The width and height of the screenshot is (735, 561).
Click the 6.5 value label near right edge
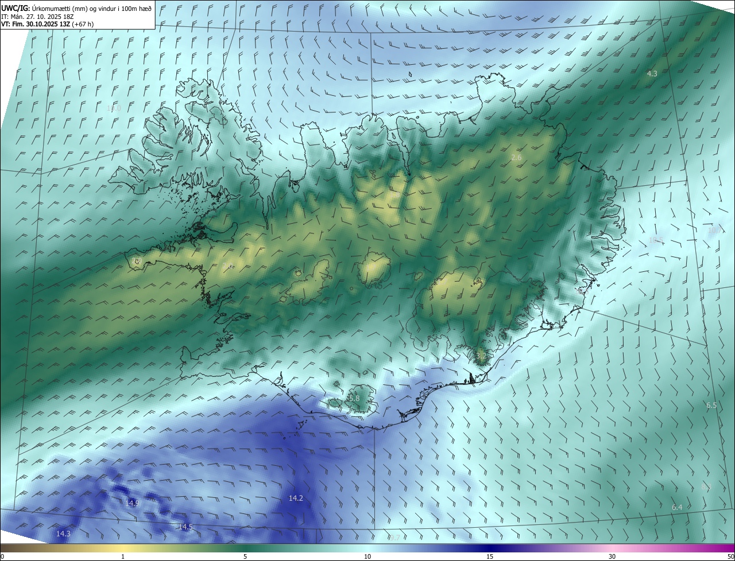click(x=711, y=405)
